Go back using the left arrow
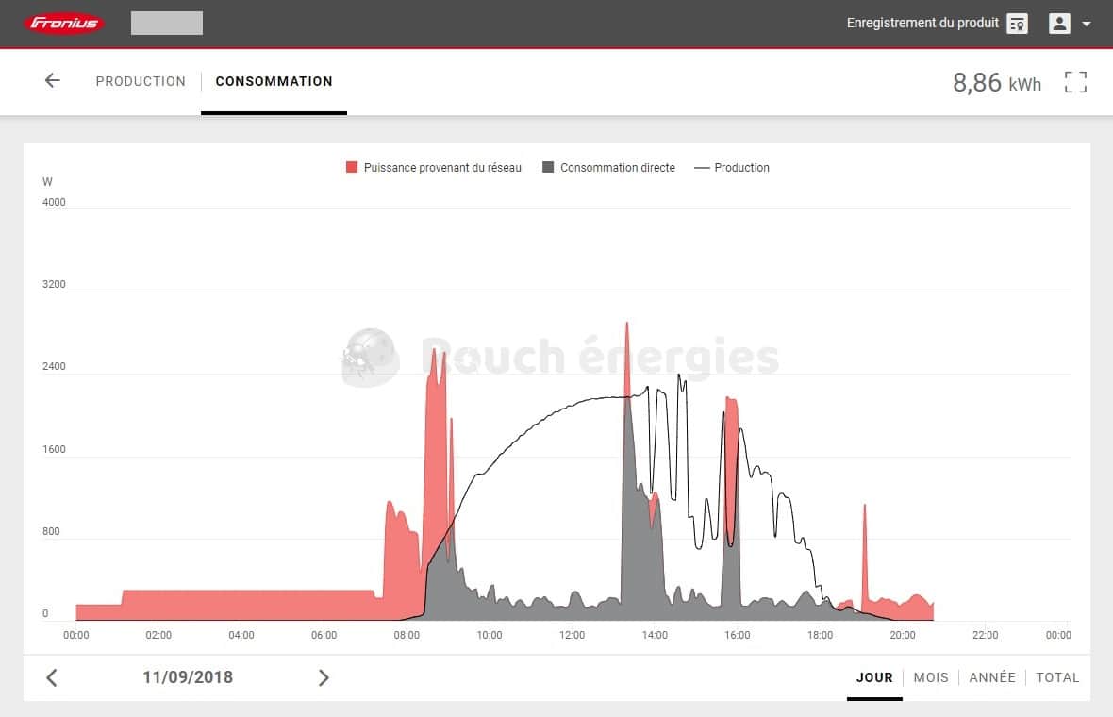The image size is (1113, 717). click(52, 81)
